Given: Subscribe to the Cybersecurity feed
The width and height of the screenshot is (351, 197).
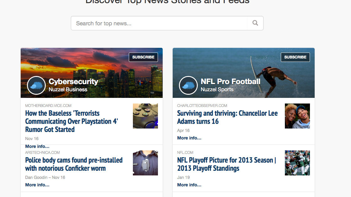Looking at the screenshot, I should point(143,57).
